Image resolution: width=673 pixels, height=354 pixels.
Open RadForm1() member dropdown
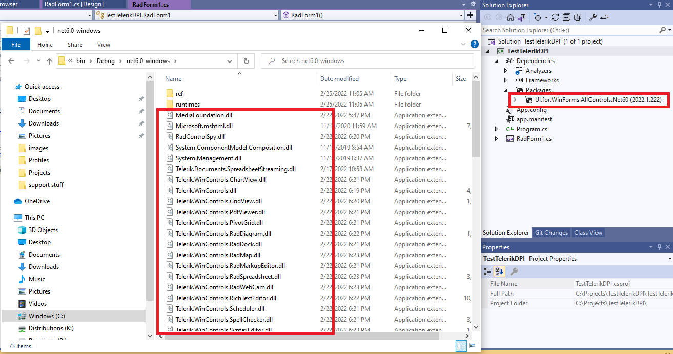[460, 15]
